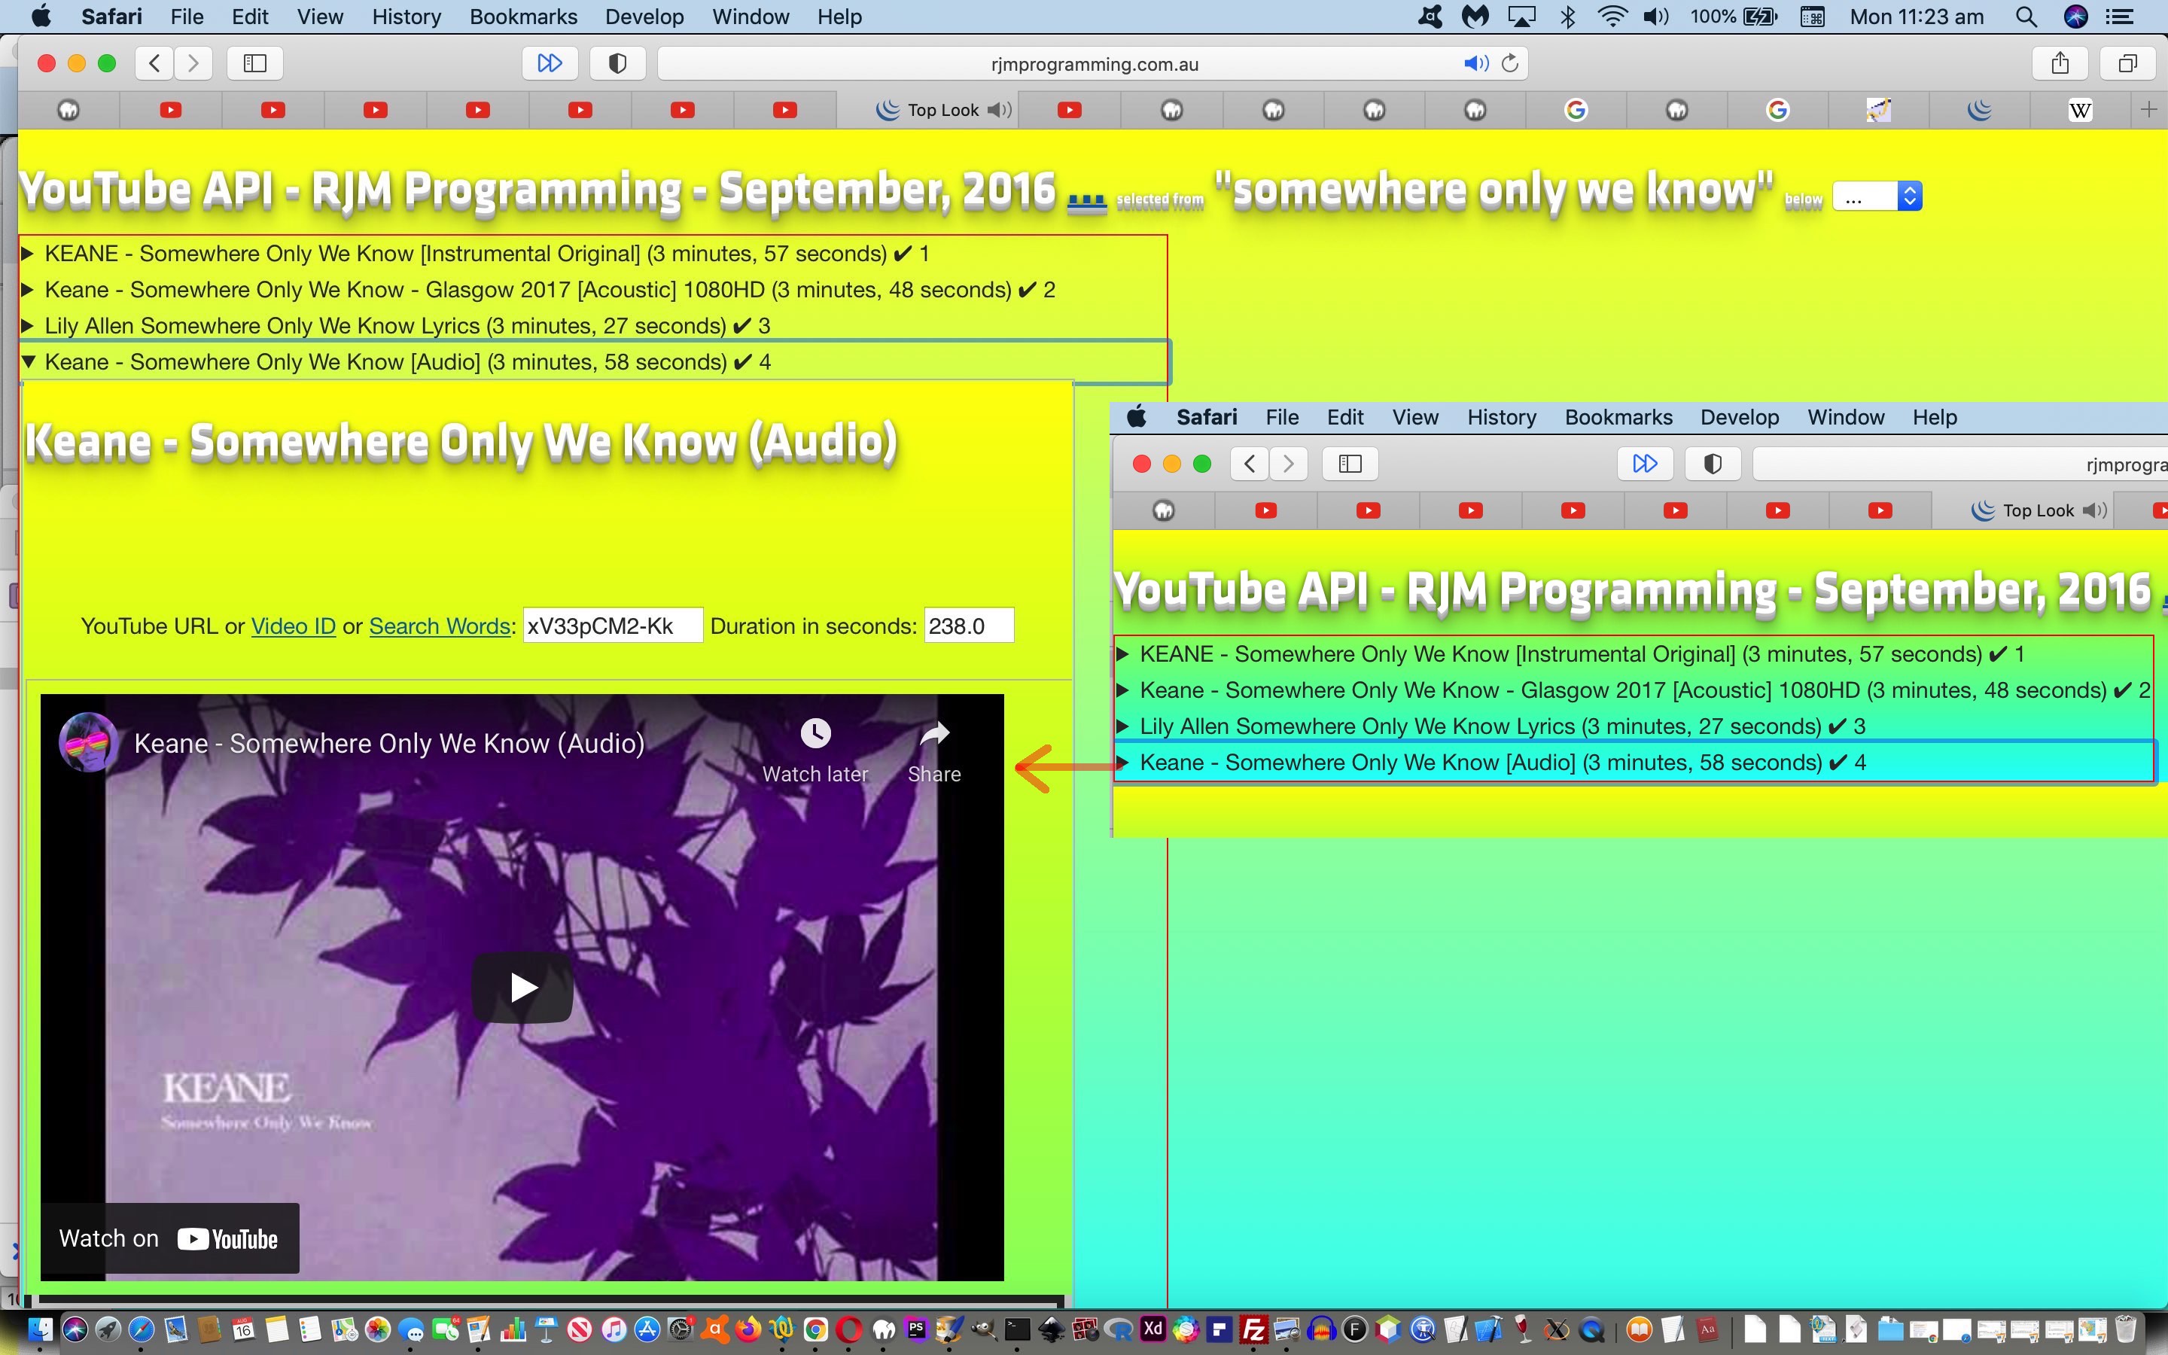The height and width of the screenshot is (1355, 2168).
Task: Open the Develop menu
Action: 644,16
